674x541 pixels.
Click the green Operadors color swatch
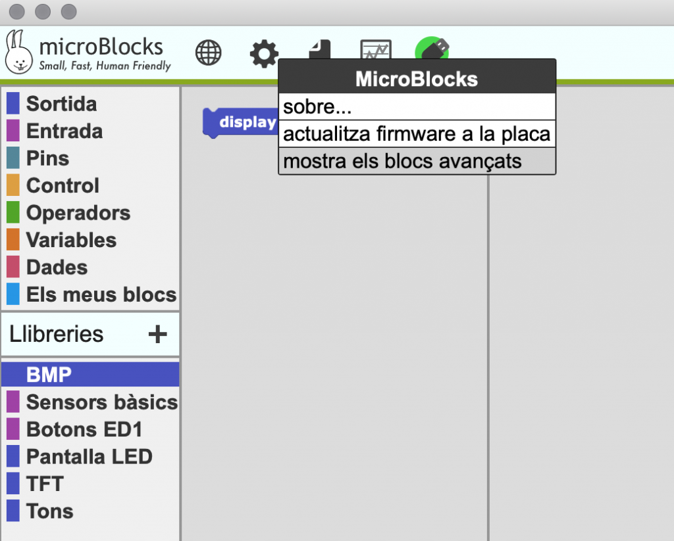click(13, 213)
